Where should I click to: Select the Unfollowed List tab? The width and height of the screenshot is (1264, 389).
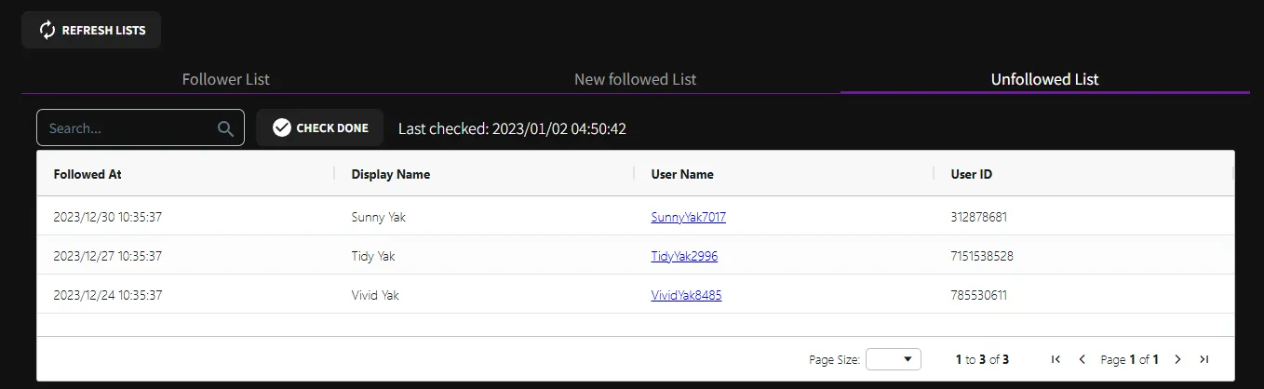tap(1044, 79)
